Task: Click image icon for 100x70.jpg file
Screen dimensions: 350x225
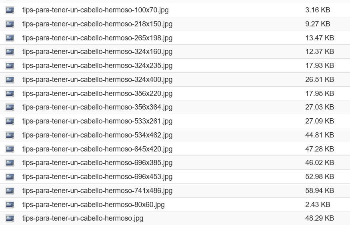Action: 10,10
